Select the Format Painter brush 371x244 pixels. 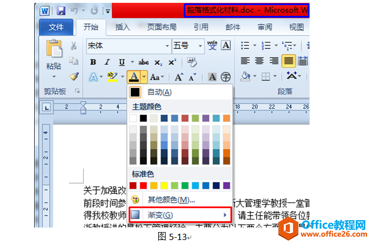click(x=74, y=76)
